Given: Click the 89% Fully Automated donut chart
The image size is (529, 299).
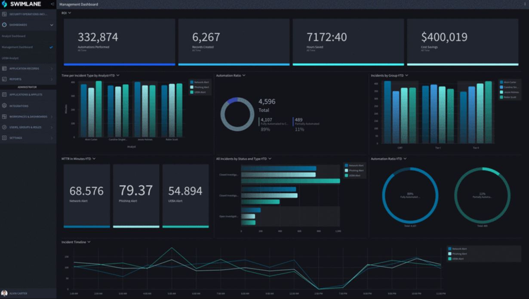Looking at the screenshot, I should (x=410, y=195).
